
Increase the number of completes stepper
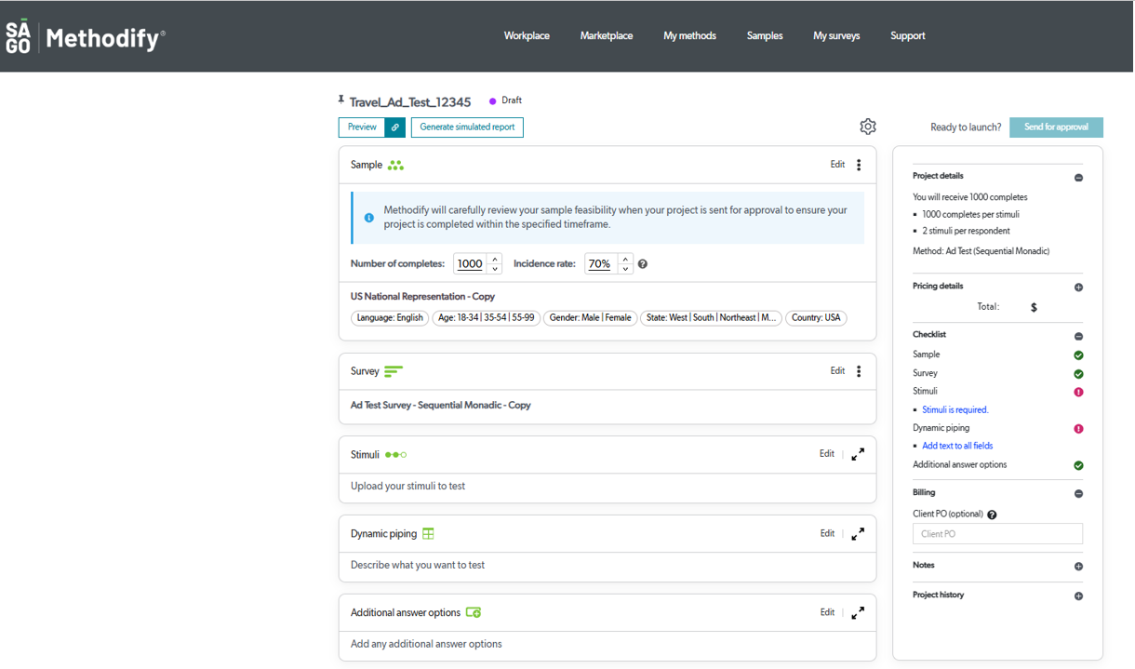point(495,260)
